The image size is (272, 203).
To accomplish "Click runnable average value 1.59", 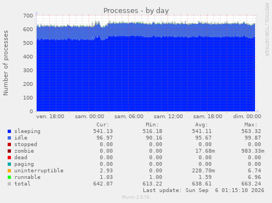I will [x=205, y=177].
